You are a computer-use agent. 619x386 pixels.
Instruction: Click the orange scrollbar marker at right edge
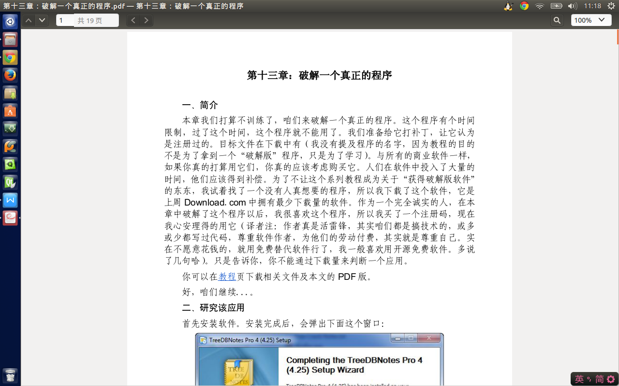click(x=618, y=37)
